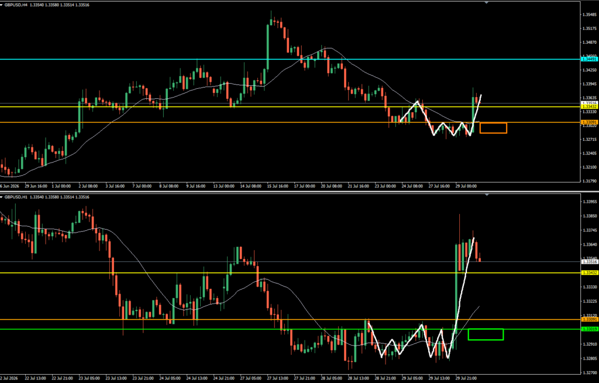Click the 1.35485 price scale value
The height and width of the screenshot is (383, 599).
(x=590, y=15)
